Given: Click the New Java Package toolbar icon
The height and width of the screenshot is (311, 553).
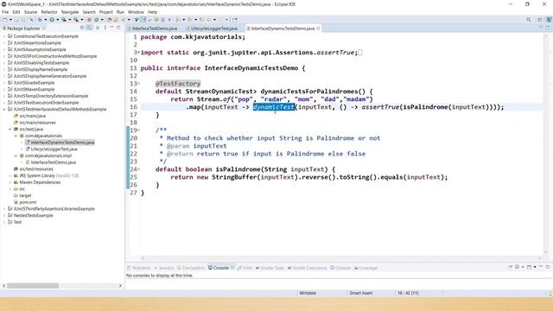Looking at the screenshot, I should click(x=89, y=20).
